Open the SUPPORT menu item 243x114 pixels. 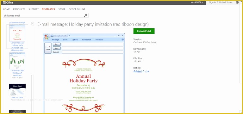click(x=34, y=9)
